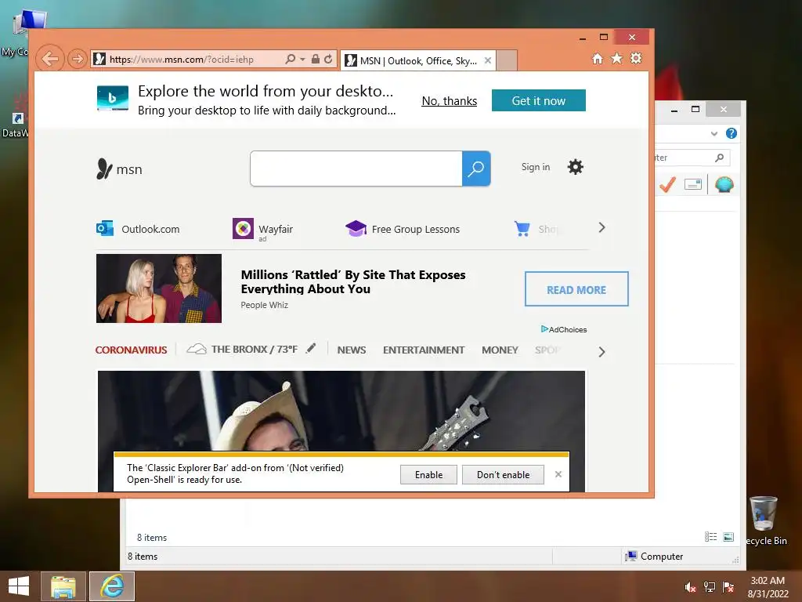Open File Explorer from the taskbar

click(x=63, y=586)
